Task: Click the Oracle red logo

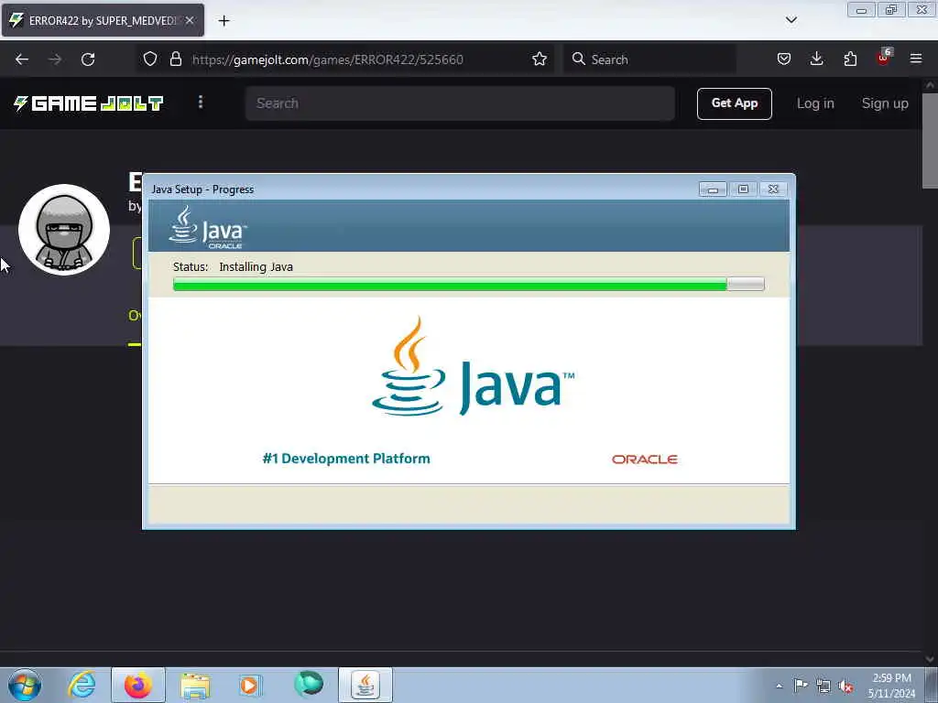Action: [644, 460]
